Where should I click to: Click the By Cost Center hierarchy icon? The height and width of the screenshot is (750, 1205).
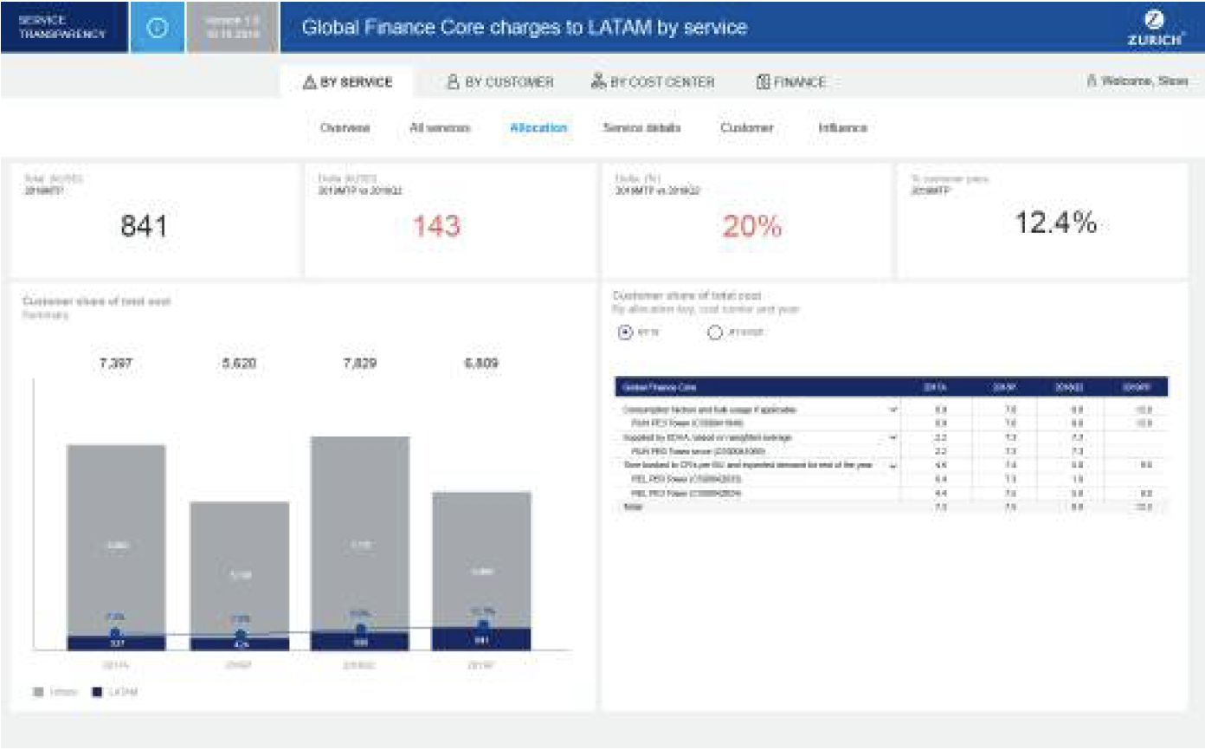pyautogui.click(x=598, y=82)
